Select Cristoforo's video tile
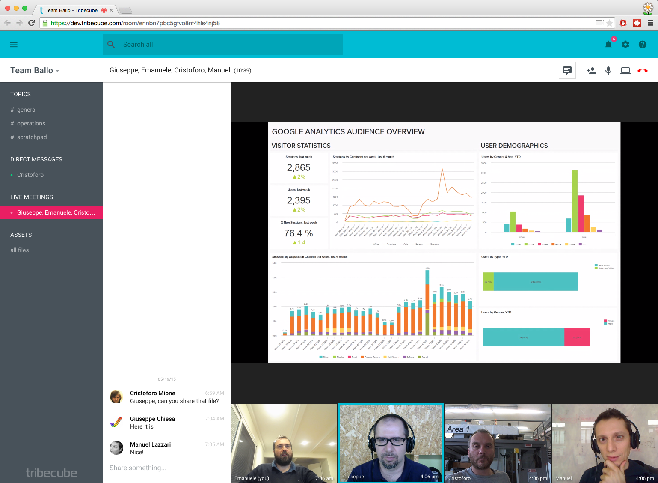 click(498, 443)
